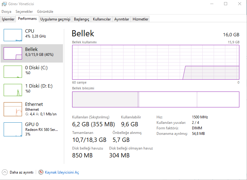Select the CPU mini graph thumbnail
This screenshot has width=247, height=180.
(13, 35)
